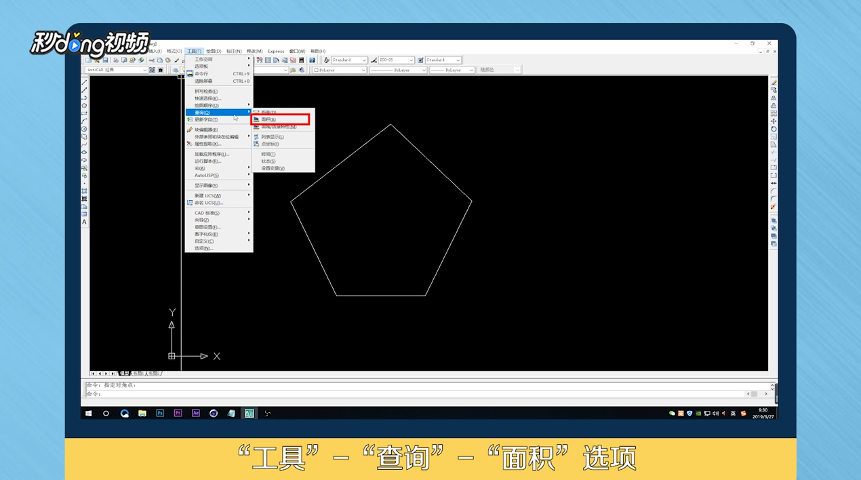Viewport: 861px width, 480px height.
Task: Click the WeChat tray icon
Action: [x=672, y=413]
